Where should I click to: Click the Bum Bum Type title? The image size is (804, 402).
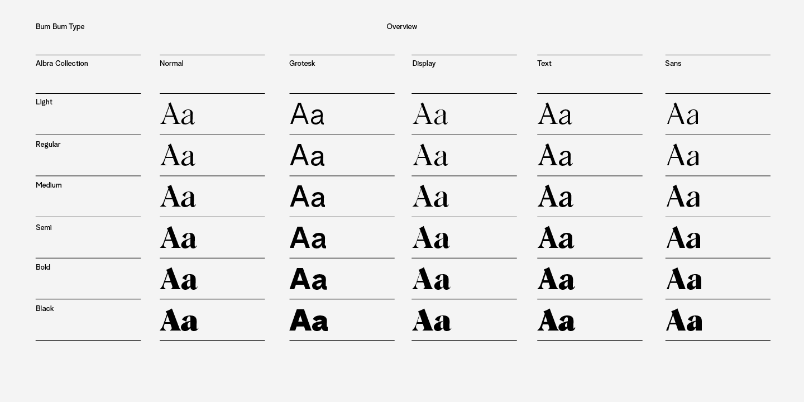pyautogui.click(x=60, y=27)
